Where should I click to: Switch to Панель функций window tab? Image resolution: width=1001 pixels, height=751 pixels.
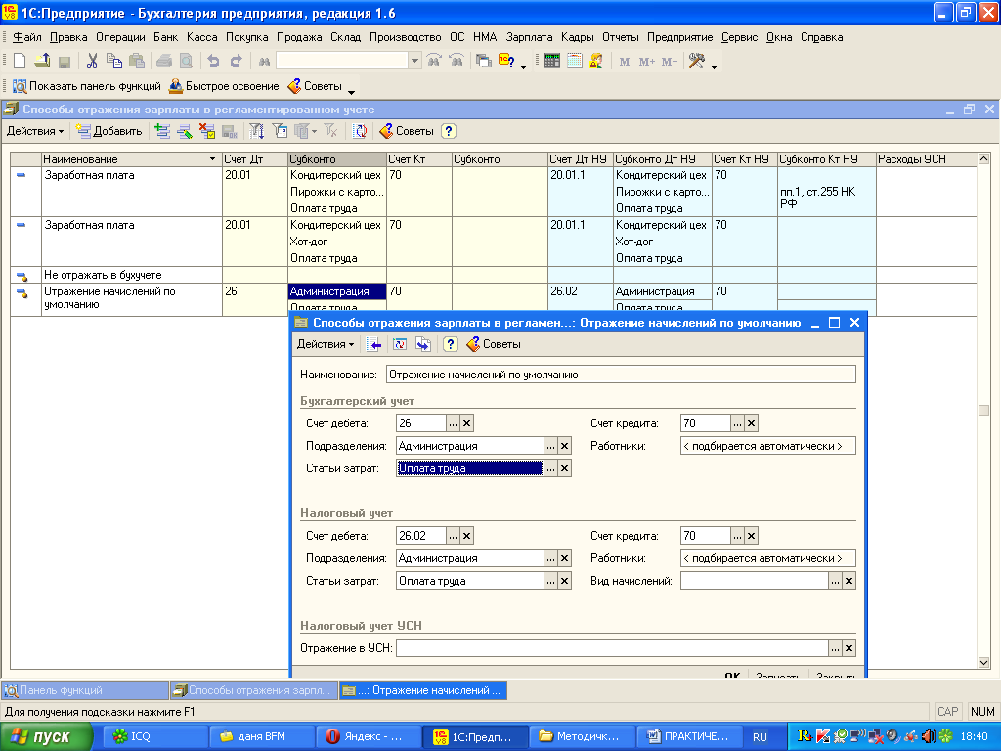click(85, 690)
